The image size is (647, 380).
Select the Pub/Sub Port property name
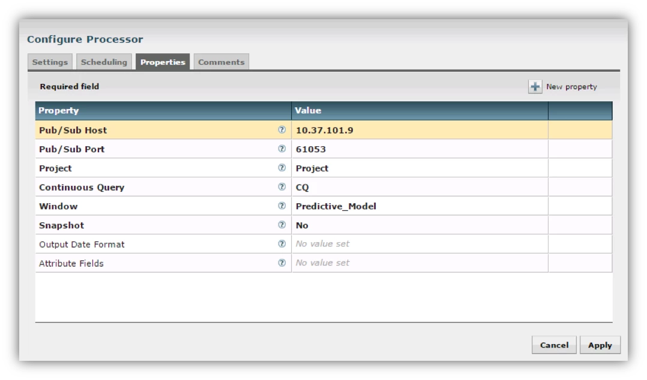tap(72, 149)
